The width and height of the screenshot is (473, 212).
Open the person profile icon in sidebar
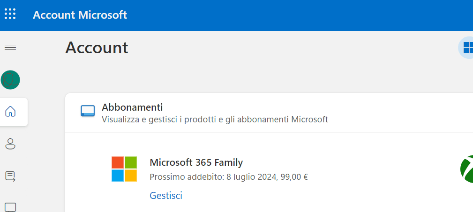11,144
